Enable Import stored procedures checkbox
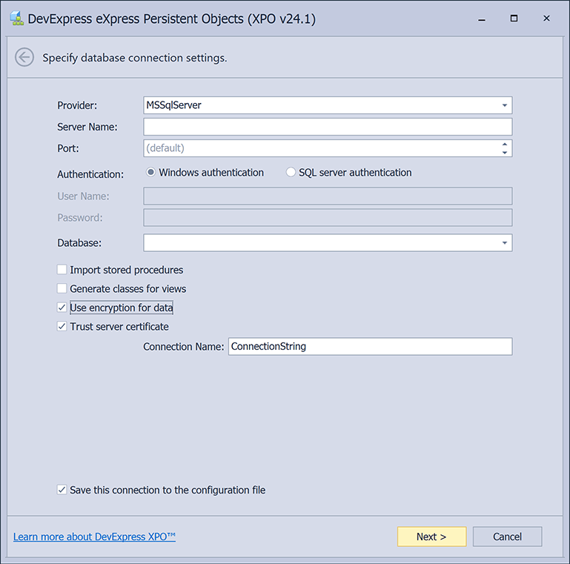 point(62,270)
